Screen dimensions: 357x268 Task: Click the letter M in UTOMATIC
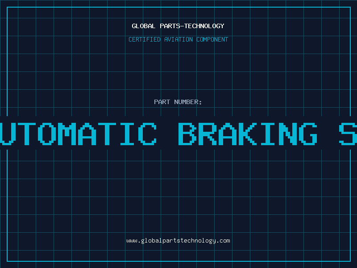(67, 134)
